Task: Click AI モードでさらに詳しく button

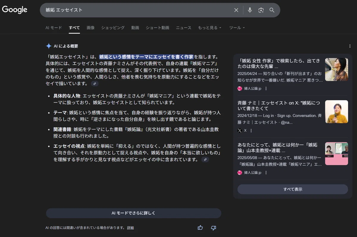Action: (134, 213)
